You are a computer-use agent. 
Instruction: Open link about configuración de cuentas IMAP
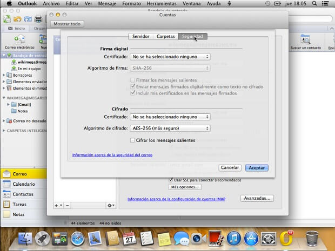tap(176, 199)
